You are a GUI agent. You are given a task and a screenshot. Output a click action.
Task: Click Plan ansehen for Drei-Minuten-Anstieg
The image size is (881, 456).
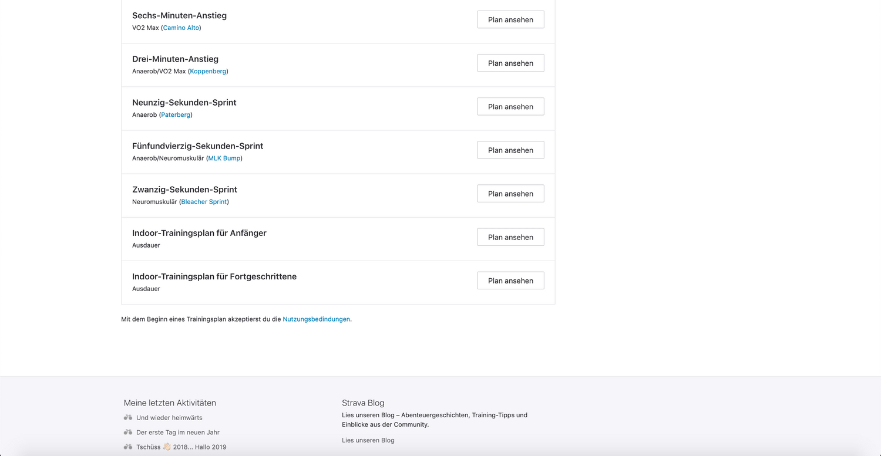click(x=510, y=63)
